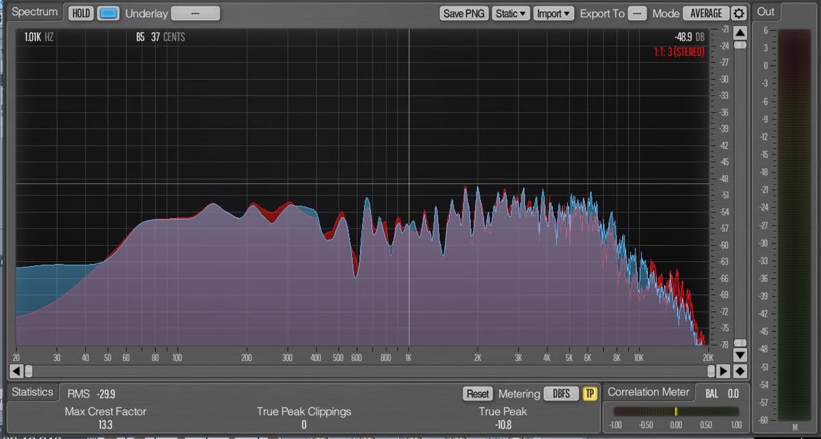821x439 pixels.
Task: Click the Statistics panel title
Action: 32,392
